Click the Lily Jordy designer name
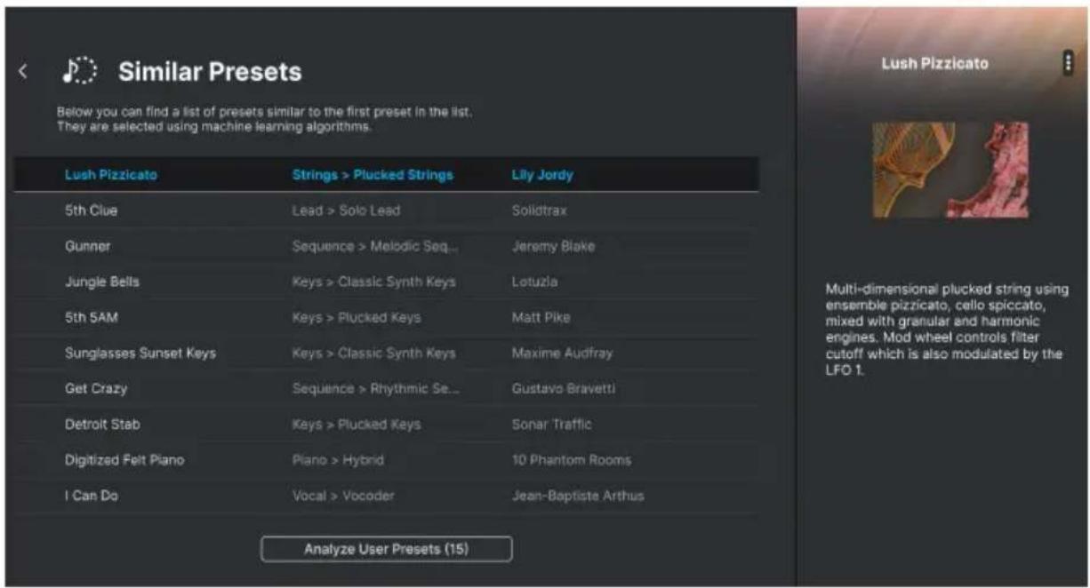Screen dimensions: 1090x588 click(x=542, y=175)
